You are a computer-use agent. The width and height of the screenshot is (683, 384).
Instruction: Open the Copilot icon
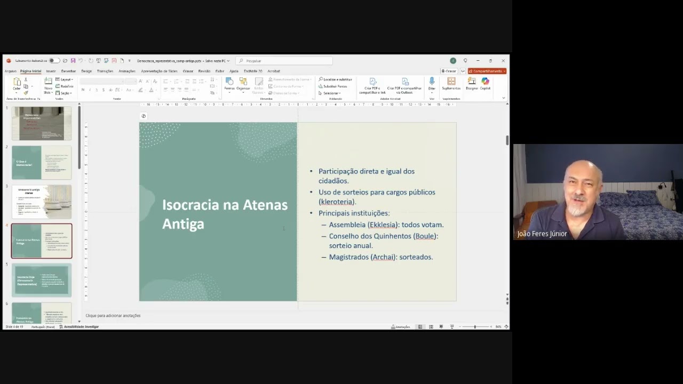click(x=485, y=81)
